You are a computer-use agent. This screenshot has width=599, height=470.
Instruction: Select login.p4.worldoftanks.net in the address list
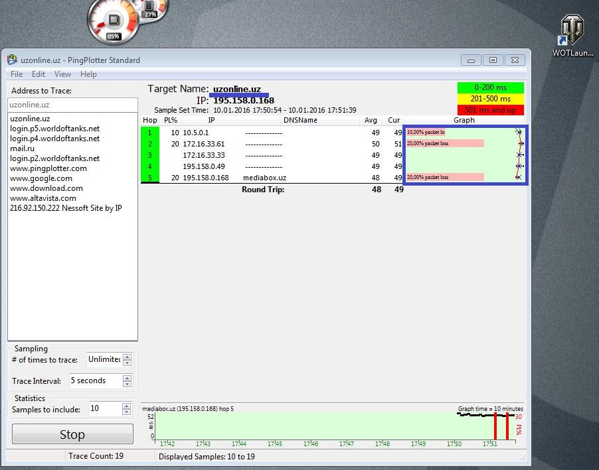coord(54,139)
